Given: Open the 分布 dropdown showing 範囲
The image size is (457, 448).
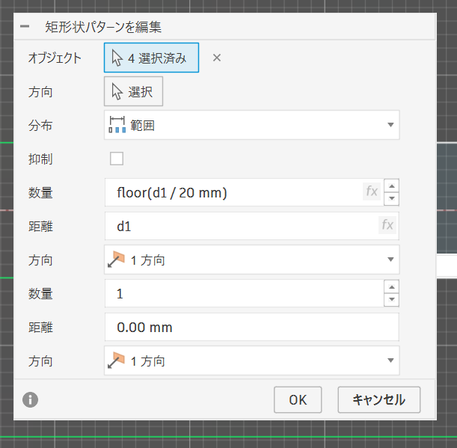Looking at the screenshot, I should click(252, 125).
